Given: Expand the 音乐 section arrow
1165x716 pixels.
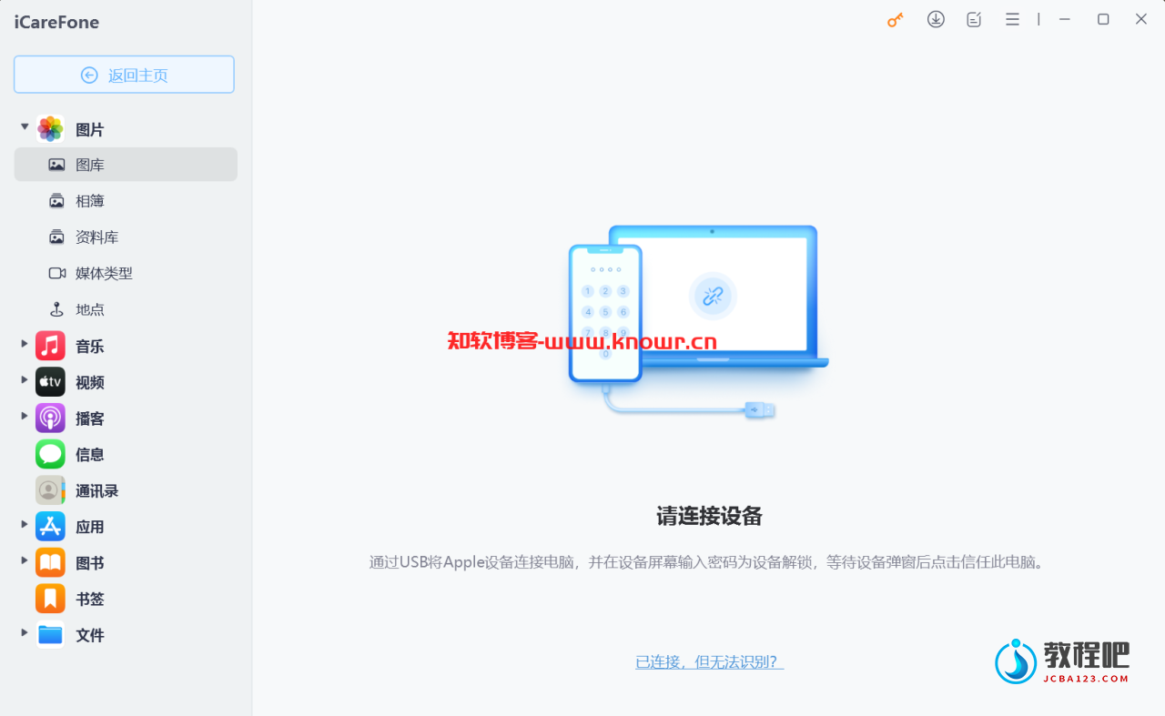Looking at the screenshot, I should coord(25,344).
